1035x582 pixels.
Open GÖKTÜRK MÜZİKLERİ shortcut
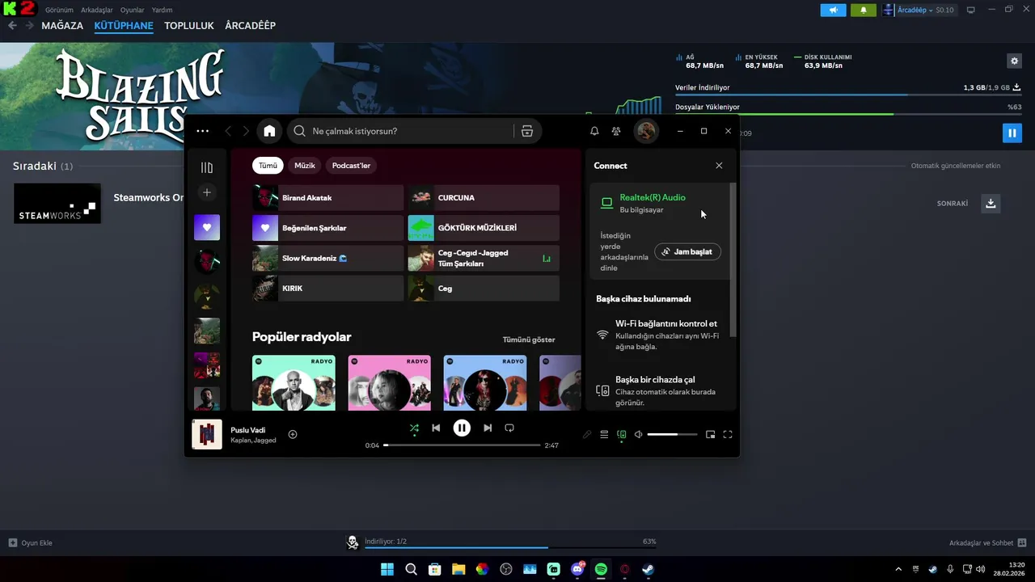click(x=484, y=228)
